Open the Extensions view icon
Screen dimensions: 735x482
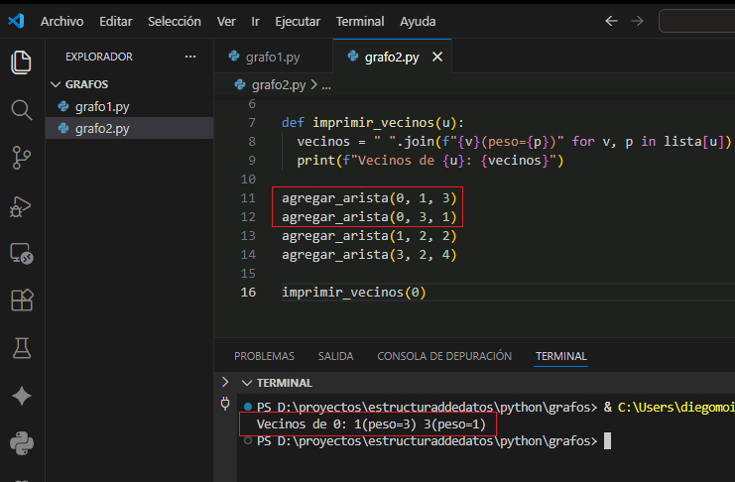pyautogui.click(x=21, y=300)
